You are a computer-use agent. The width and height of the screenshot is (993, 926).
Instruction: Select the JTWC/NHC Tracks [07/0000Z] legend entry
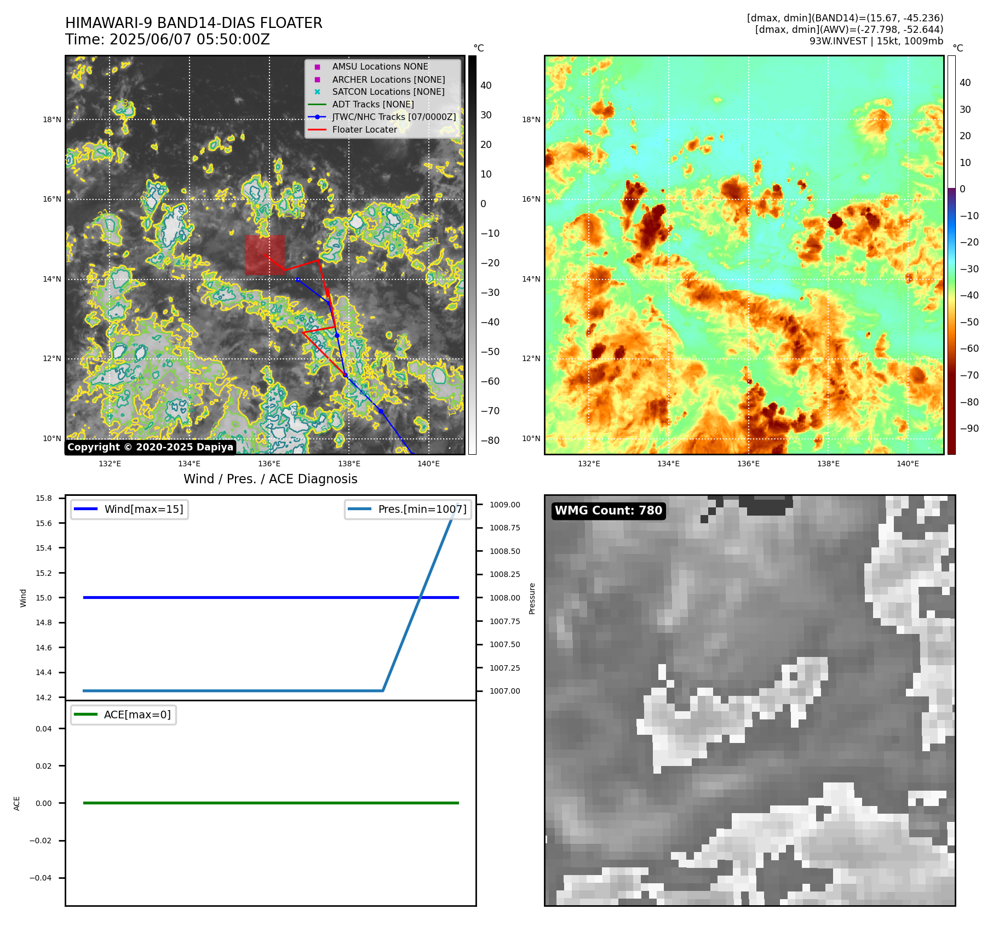point(394,117)
